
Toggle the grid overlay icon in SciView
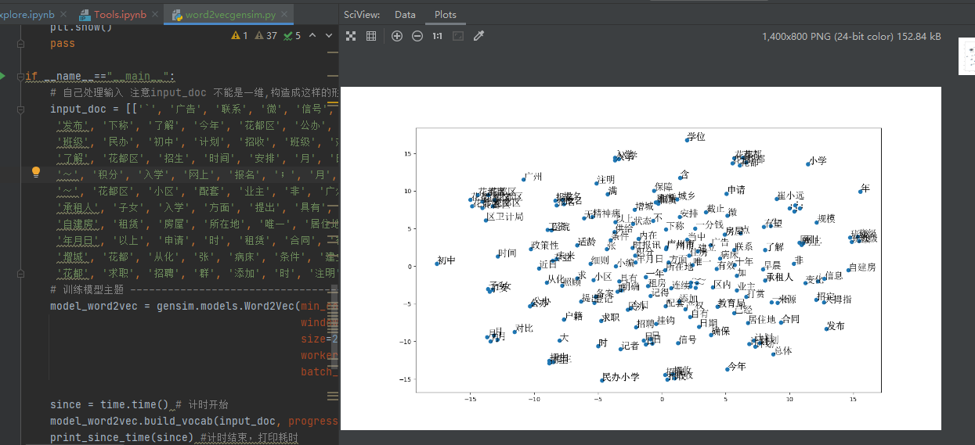371,36
